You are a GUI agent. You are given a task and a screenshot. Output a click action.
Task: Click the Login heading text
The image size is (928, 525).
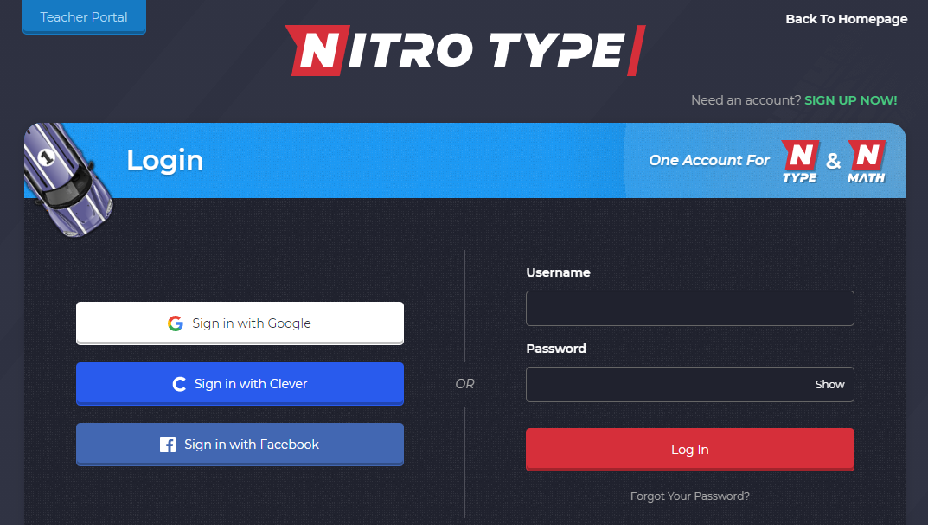(164, 160)
